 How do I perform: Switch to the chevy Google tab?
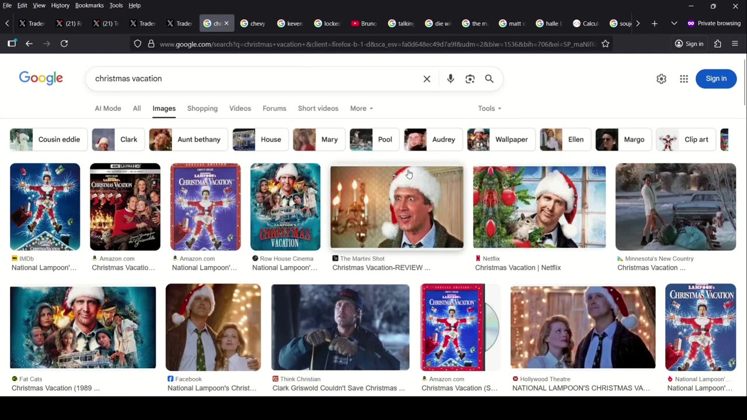[x=253, y=23]
